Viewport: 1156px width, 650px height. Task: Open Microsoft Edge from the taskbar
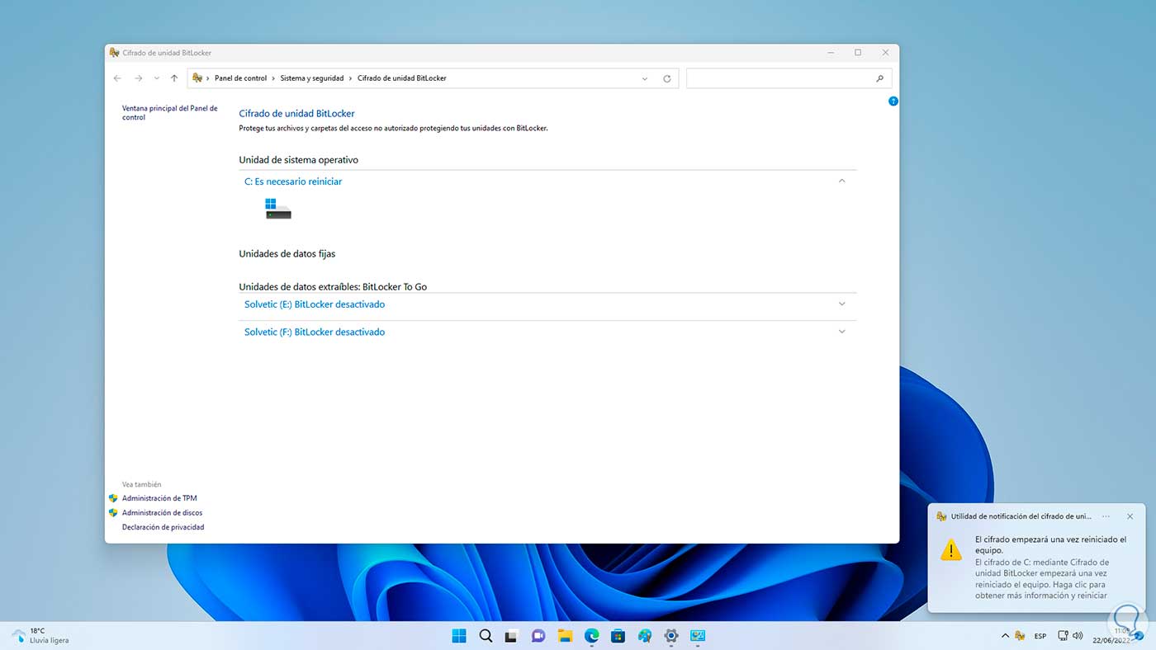[591, 636]
